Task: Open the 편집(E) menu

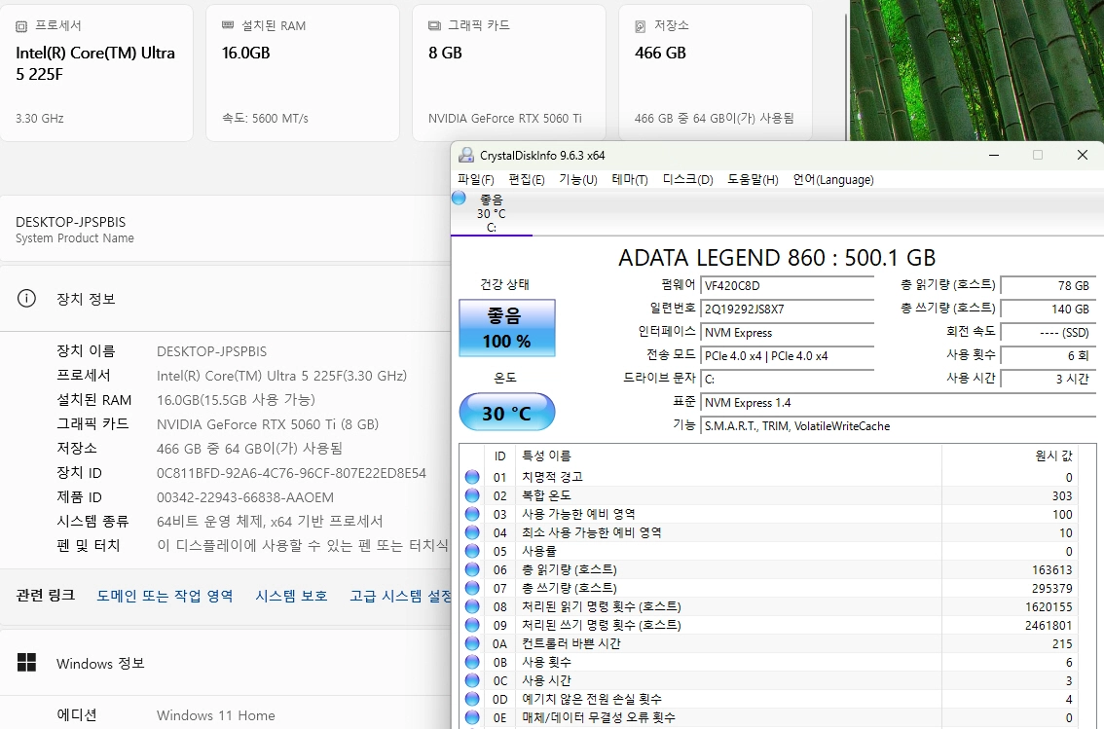Action: pyautogui.click(x=527, y=179)
